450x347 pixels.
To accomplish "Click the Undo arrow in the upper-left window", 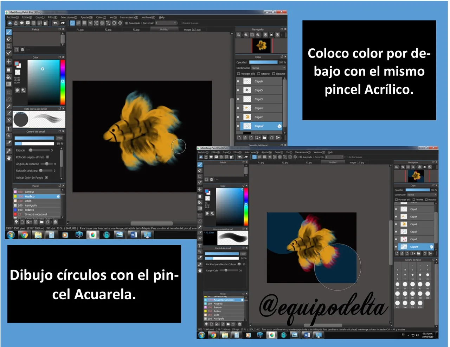I will [x=55, y=23].
